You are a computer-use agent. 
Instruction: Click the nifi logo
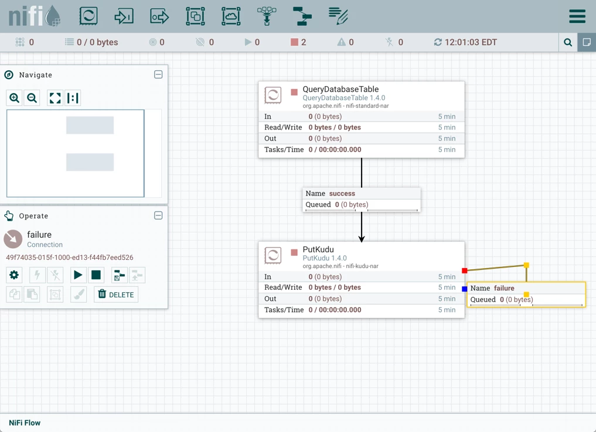point(34,16)
